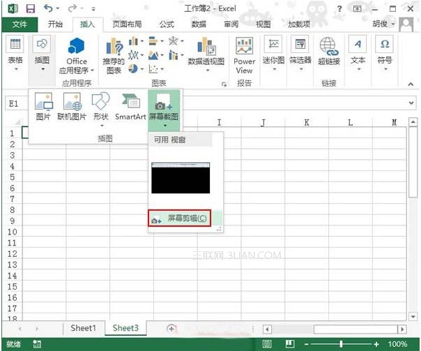The image size is (421, 351).
Task: Click the Undo arrow icon
Action: click(48, 8)
